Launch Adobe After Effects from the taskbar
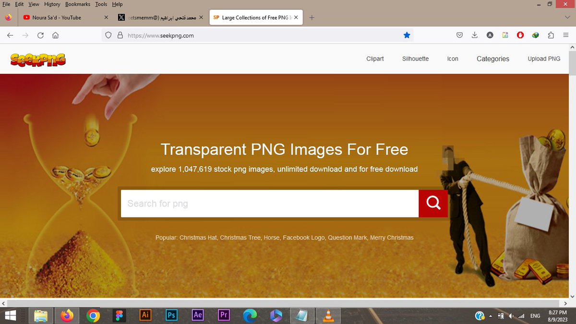The image size is (576, 324). [197, 315]
